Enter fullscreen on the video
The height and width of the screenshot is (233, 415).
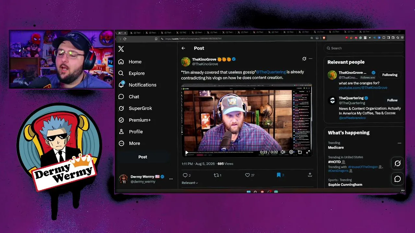point(308,152)
